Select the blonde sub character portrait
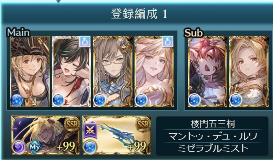273x160 pixels. coord(249,71)
